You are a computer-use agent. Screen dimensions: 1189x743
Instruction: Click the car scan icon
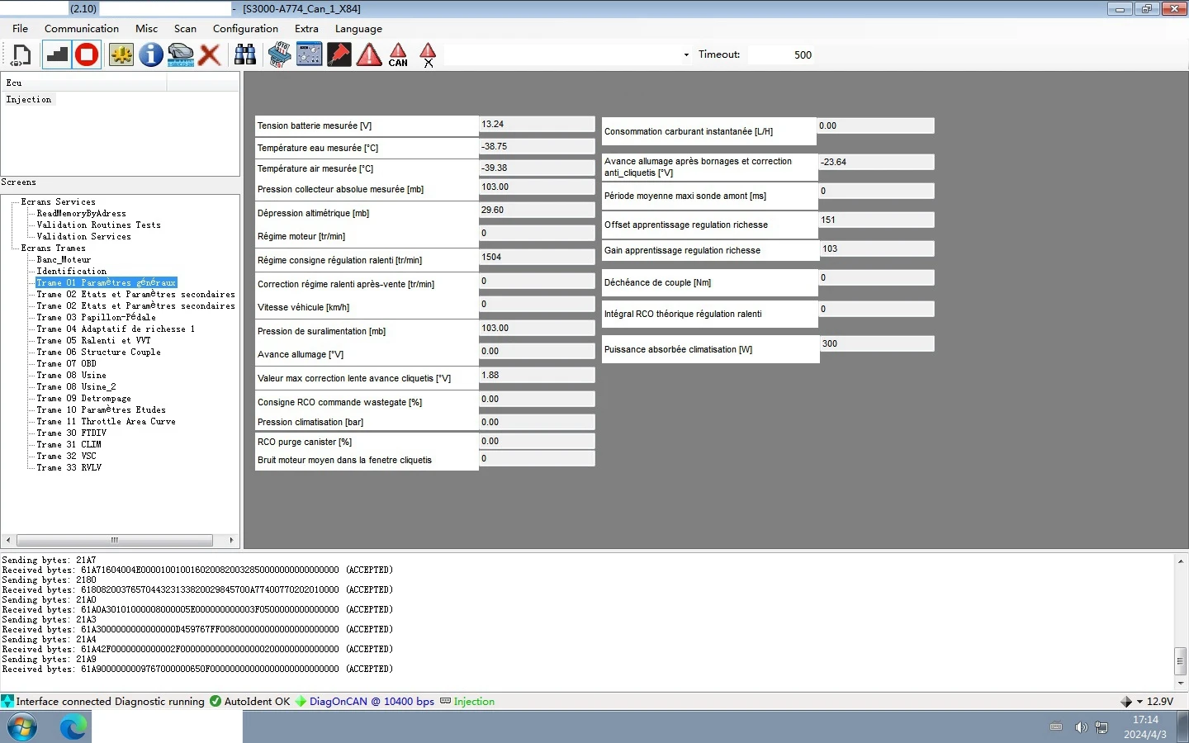[x=180, y=55]
